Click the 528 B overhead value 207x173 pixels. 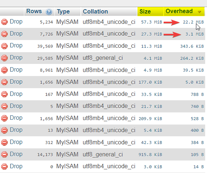197,119
